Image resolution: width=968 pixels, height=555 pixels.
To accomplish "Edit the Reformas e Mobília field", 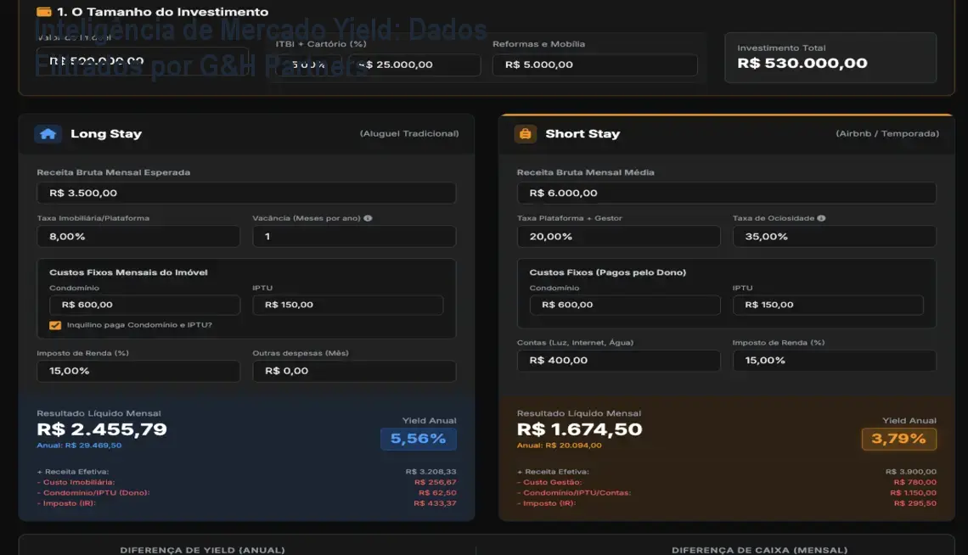I will 595,64.
